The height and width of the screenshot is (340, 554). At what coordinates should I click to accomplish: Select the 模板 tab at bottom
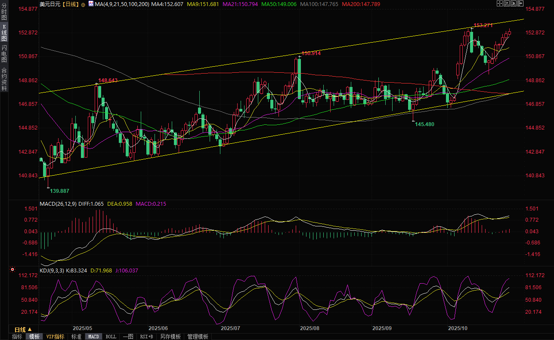coord(34,337)
